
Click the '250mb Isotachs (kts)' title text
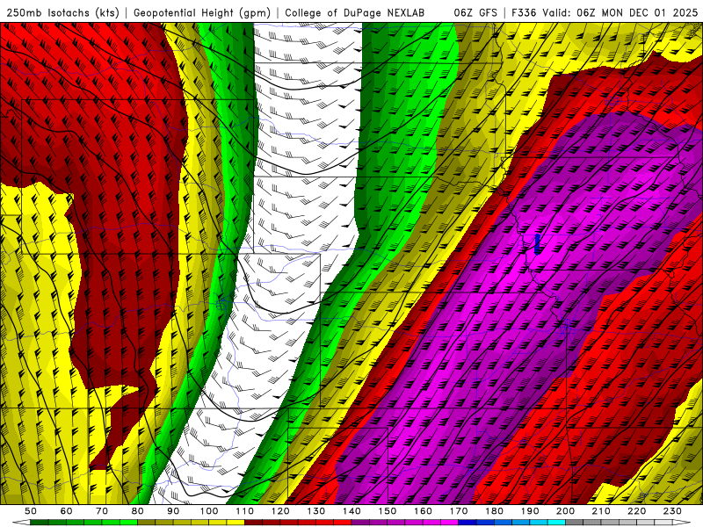[63, 13]
